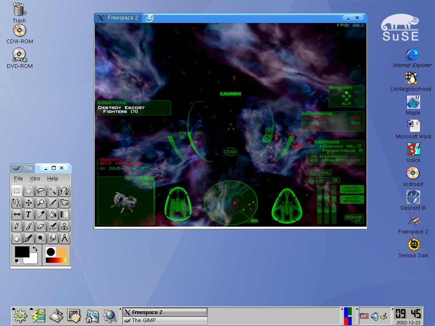Choose the Ink pen tool

point(29,239)
